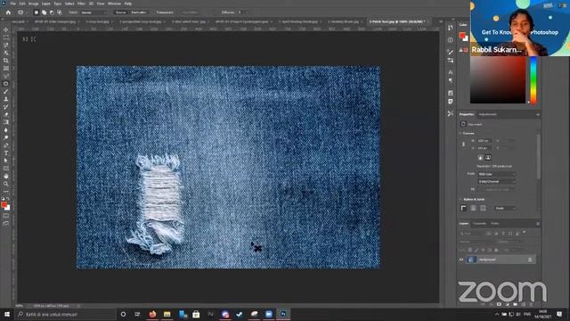
Task: Select the Blur tool
Action: pos(6,130)
